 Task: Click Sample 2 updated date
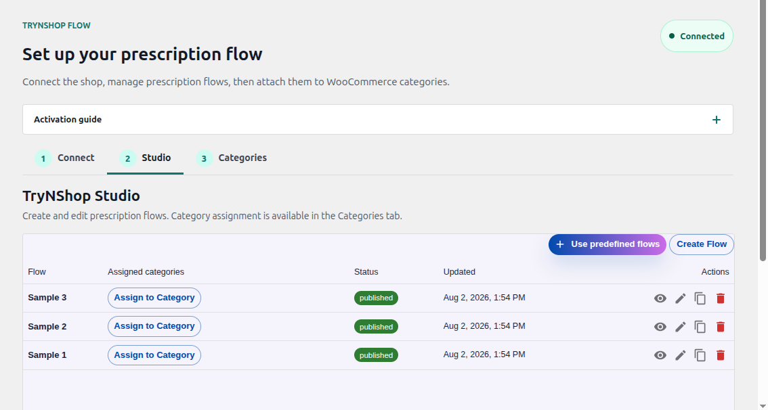point(484,326)
